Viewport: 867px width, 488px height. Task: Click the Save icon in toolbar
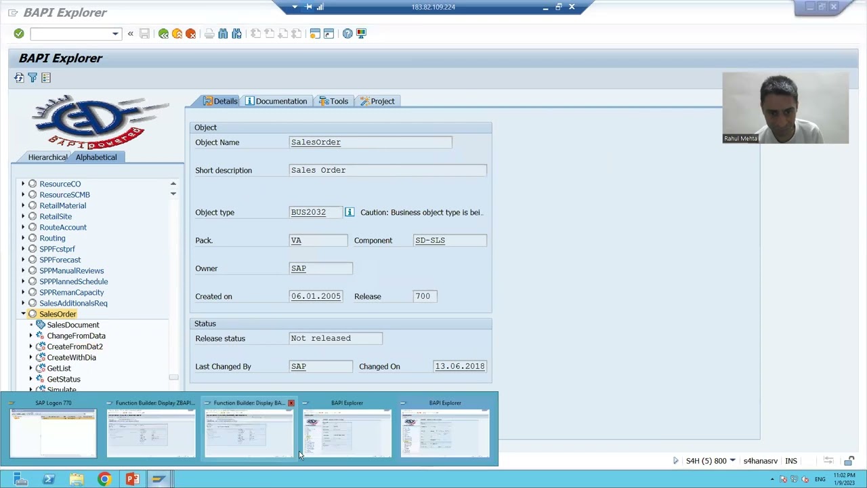[144, 33]
